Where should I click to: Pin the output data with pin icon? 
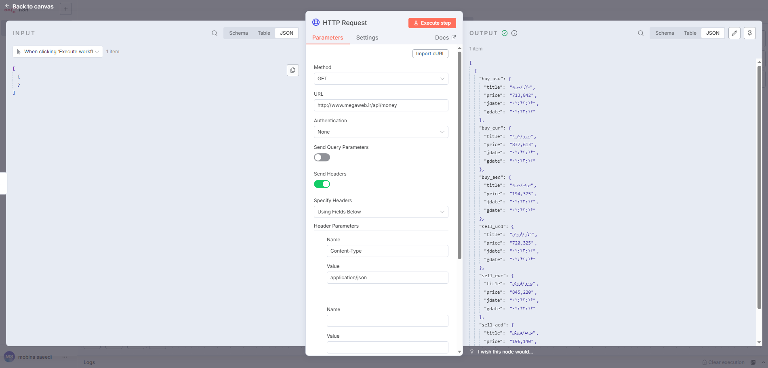tap(750, 33)
